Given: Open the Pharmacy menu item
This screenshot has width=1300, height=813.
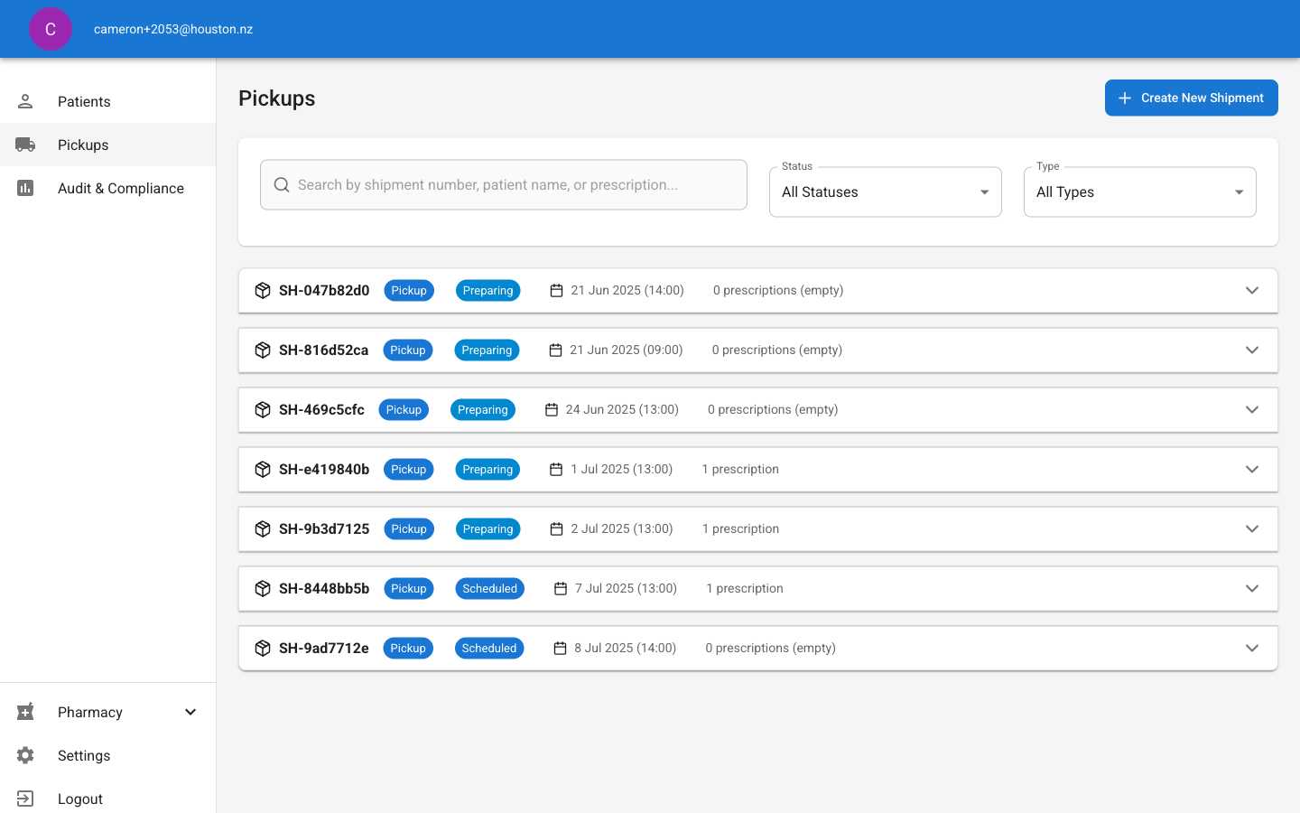Looking at the screenshot, I should [x=108, y=712].
